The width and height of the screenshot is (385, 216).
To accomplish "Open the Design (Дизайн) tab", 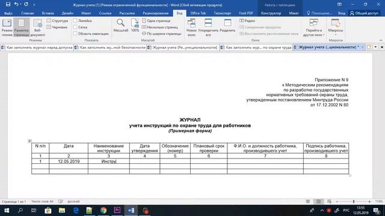I will [67, 13].
